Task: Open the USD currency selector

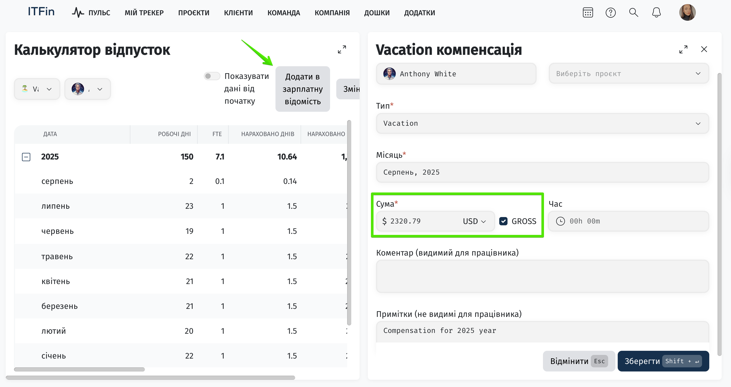Action: point(474,221)
